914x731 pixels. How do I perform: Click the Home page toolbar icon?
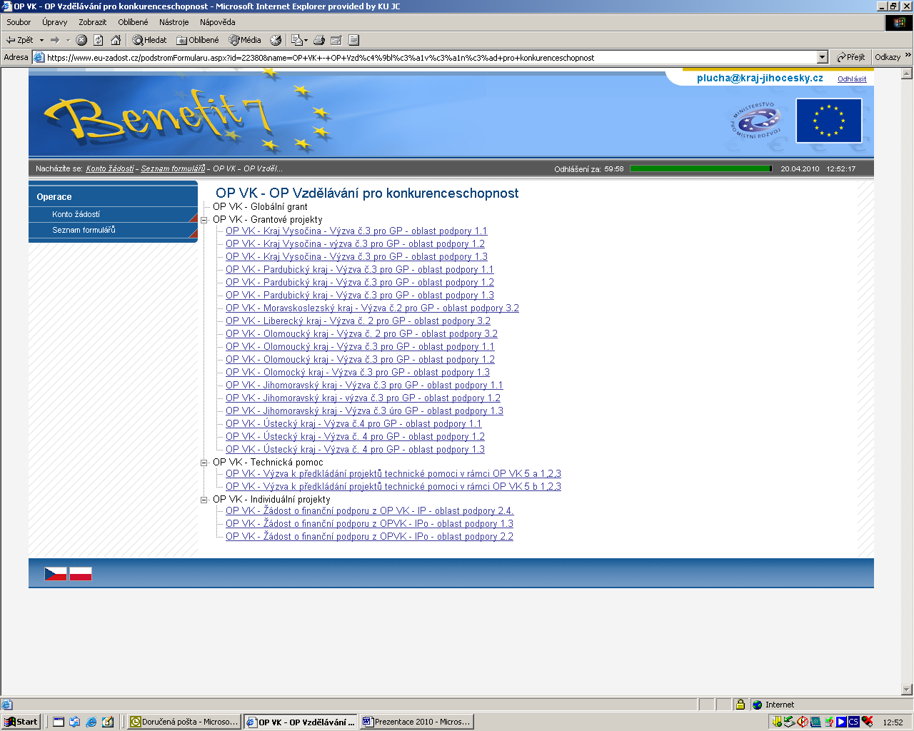pyautogui.click(x=116, y=40)
